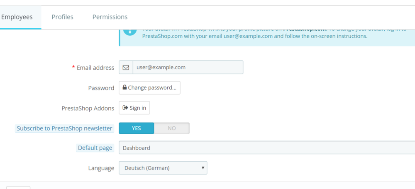
Task: Open the Default page selector
Action: (x=266, y=148)
